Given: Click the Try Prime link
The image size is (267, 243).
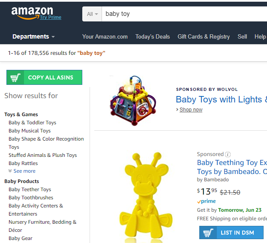Looking at the screenshot, I should 51,18.
